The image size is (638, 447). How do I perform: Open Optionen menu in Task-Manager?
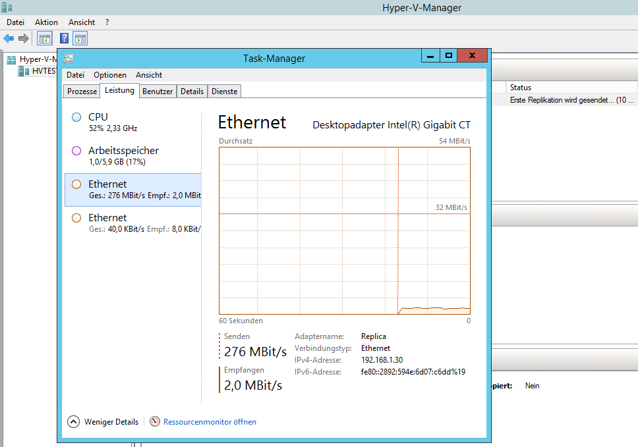coord(109,75)
